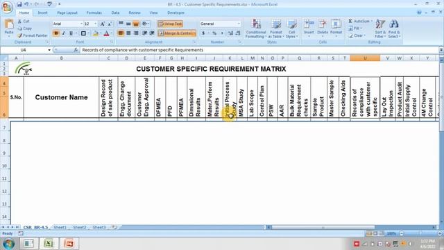Image resolution: width=444 pixels, height=250 pixels.
Task: Activate the Format Painter
Action: pos(33,35)
